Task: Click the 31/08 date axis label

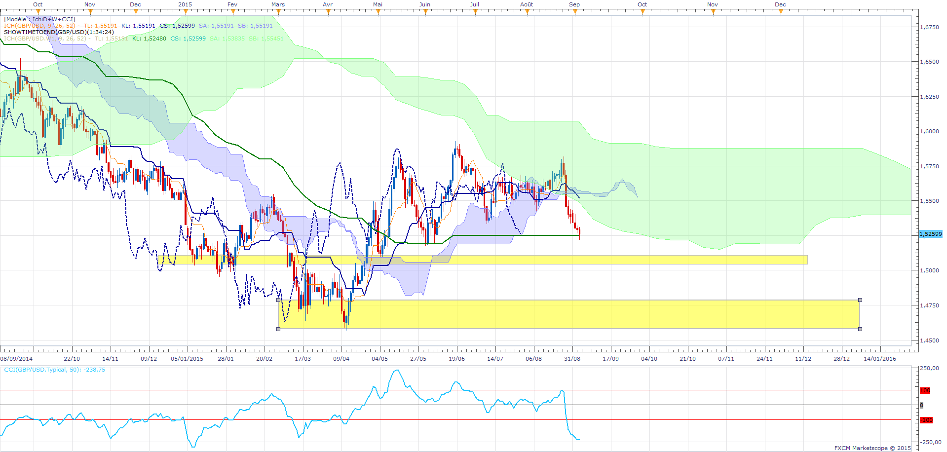Action: pyautogui.click(x=572, y=359)
